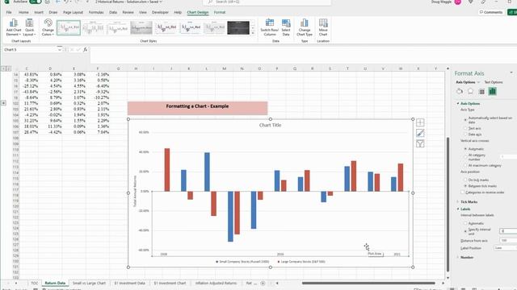Toggle the AutoSave switch
The width and height of the screenshot is (517, 290).
click(x=36, y=2)
